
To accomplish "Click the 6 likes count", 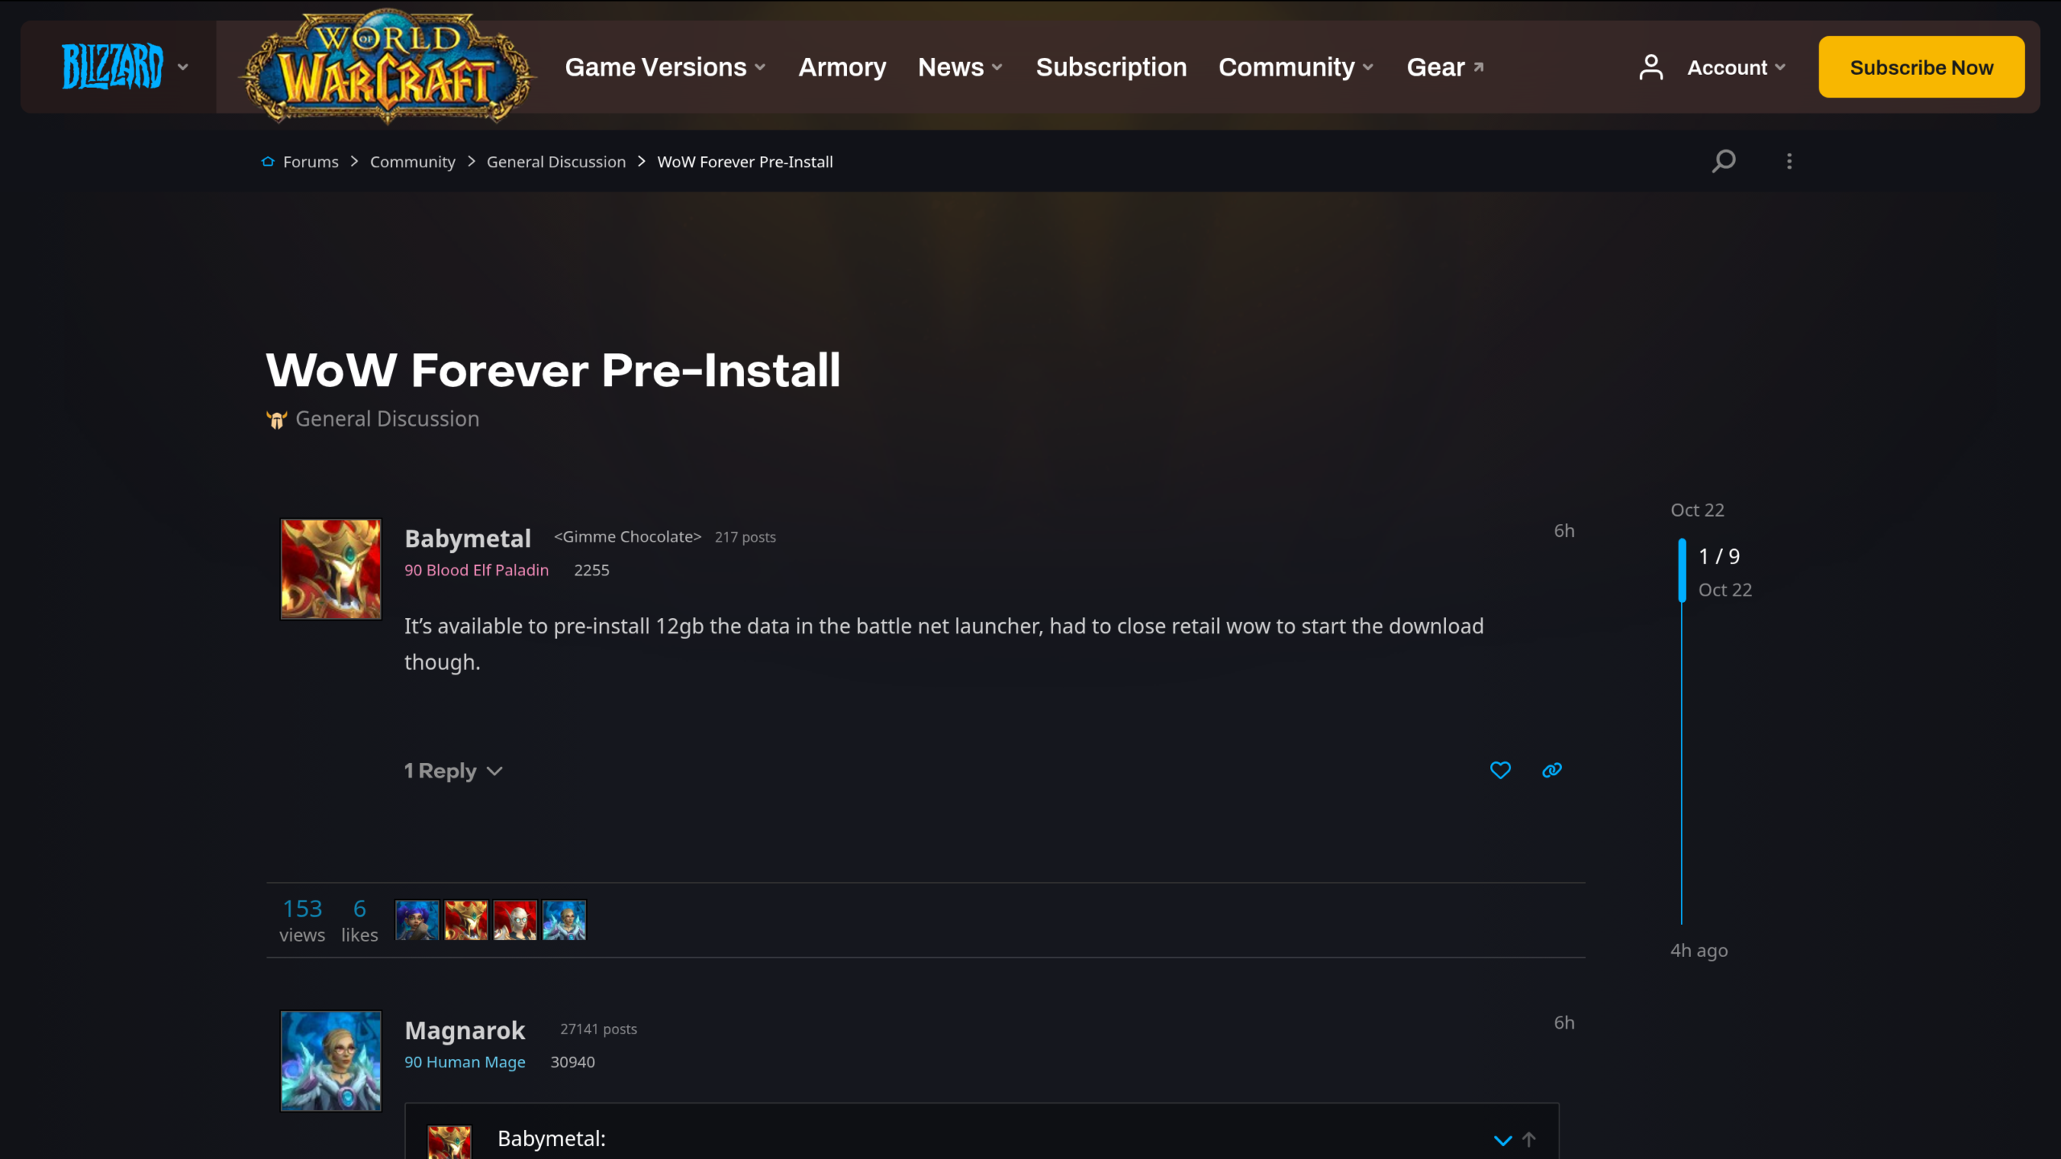I will pos(359,920).
